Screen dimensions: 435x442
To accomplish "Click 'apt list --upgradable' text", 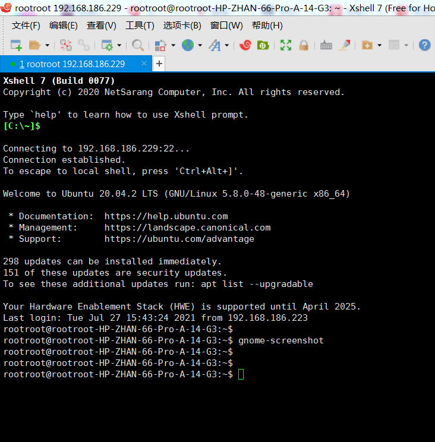I will point(257,284).
